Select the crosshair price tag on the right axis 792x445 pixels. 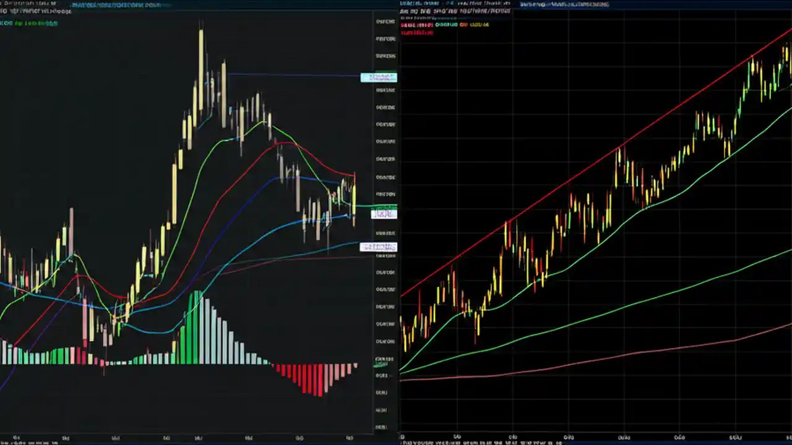(x=384, y=213)
